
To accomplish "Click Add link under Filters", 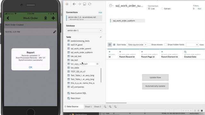I will (199, 9).
